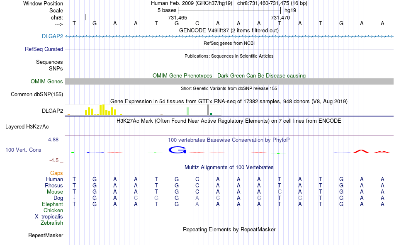
Task: Open the RefSeq Curated track label
Action: tap(44, 49)
